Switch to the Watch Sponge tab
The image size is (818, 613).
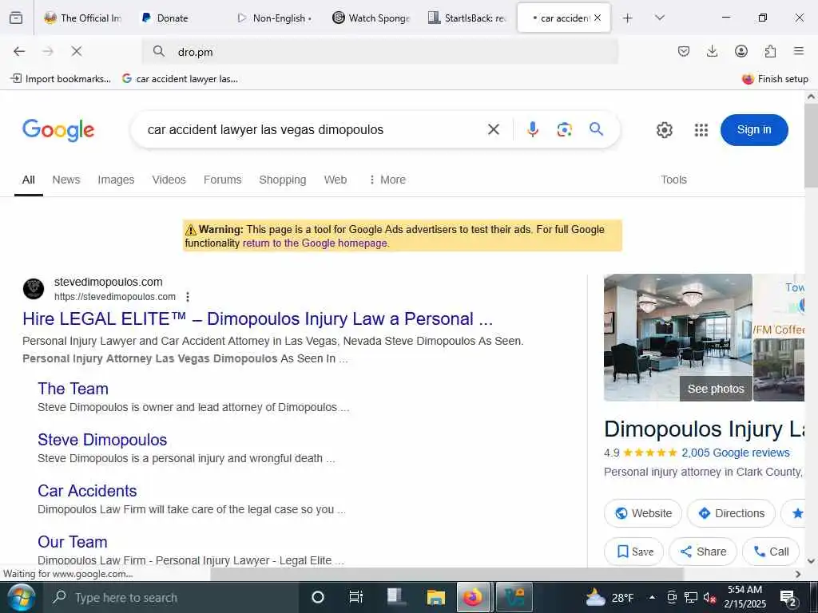coord(372,18)
